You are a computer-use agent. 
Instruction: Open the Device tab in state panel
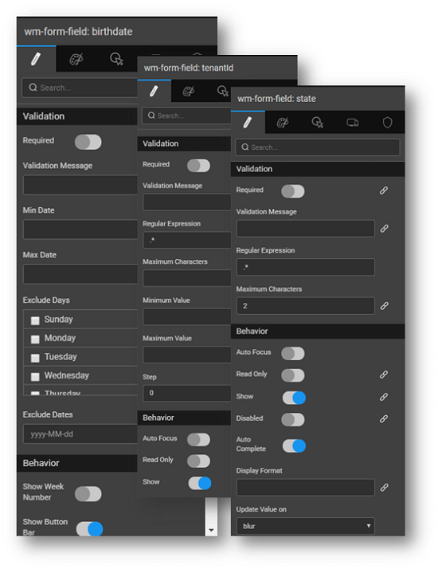[x=352, y=123]
